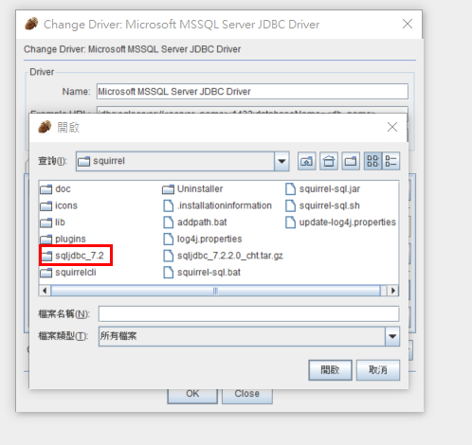Select the squirrel-sql.bat file
This screenshot has height=445, width=472.
click(x=202, y=273)
